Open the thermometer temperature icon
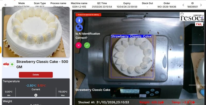The height and width of the screenshot is (105, 206). pos(79,20)
